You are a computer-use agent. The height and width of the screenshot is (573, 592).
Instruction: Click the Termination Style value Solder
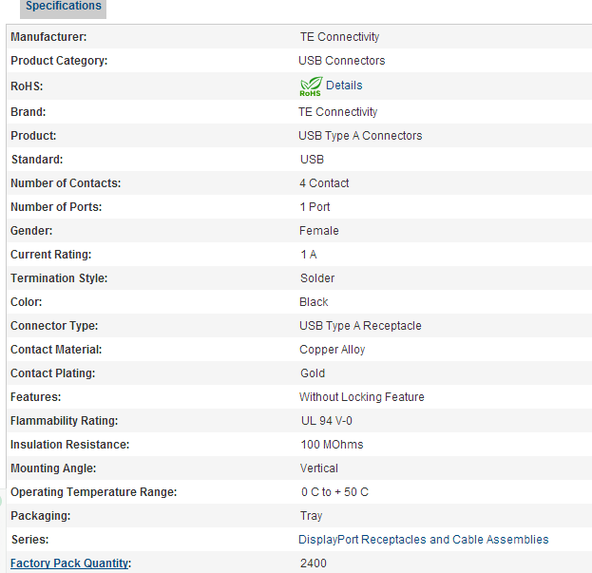click(317, 278)
